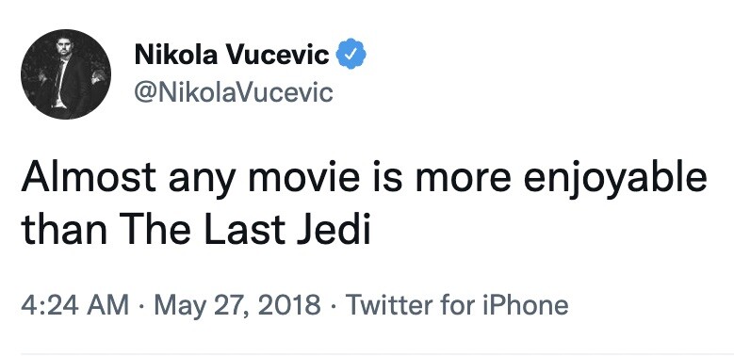
Task: Click the blue verified checkmark badge
Action: coord(351,55)
